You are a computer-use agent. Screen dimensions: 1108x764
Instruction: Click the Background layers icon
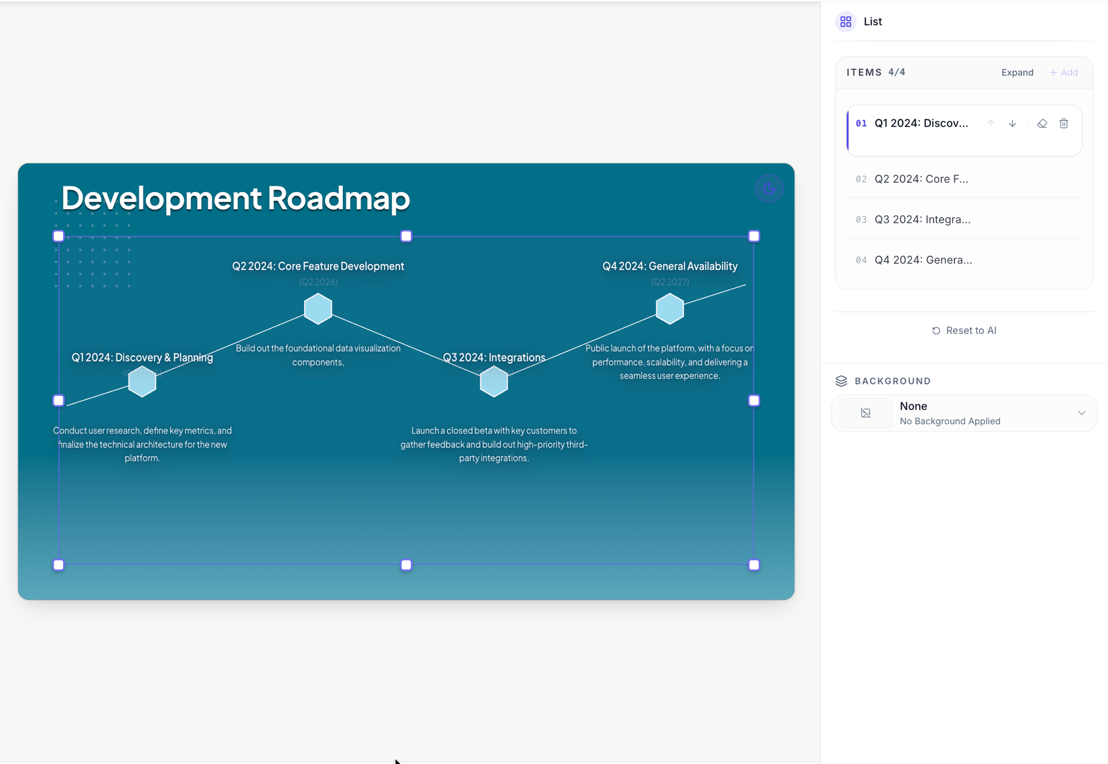[842, 381]
